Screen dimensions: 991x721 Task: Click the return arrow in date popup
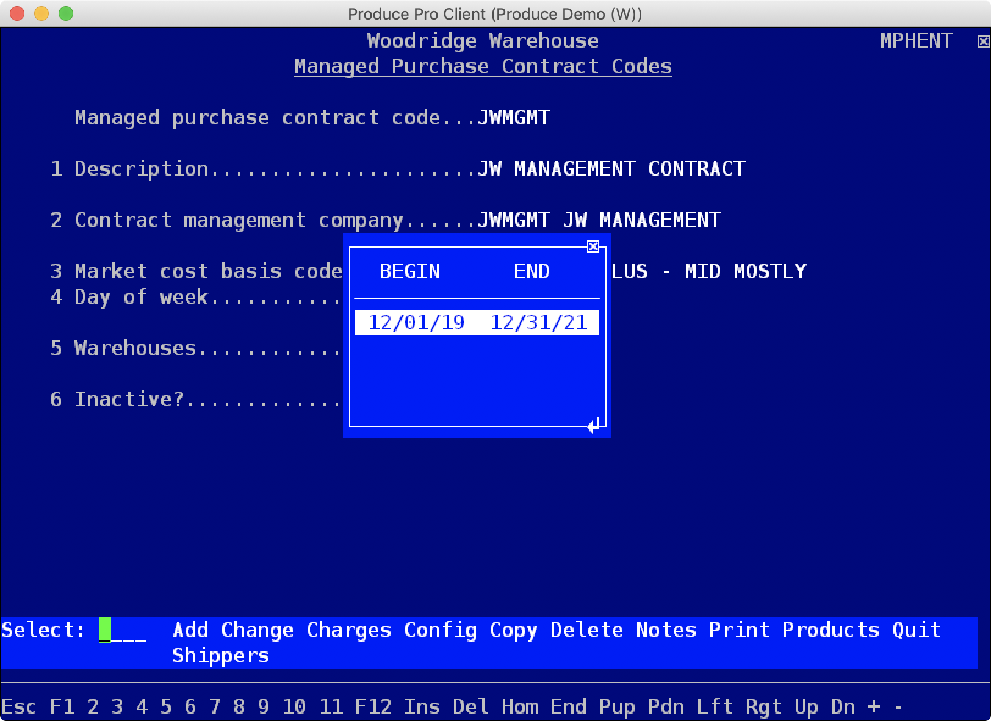point(594,425)
